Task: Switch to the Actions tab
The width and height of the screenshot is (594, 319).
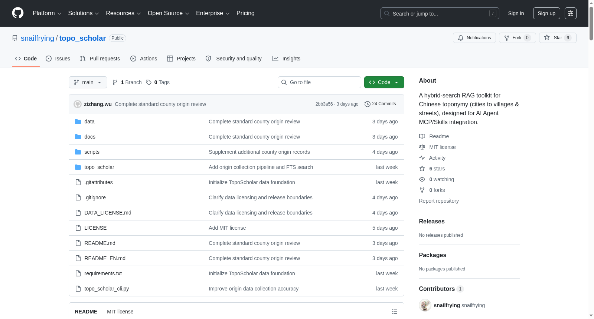Action: pos(144,59)
